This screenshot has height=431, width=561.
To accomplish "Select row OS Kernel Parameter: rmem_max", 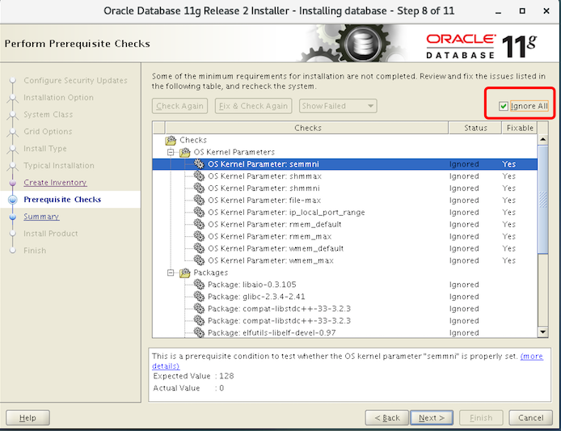I will (x=345, y=236).
